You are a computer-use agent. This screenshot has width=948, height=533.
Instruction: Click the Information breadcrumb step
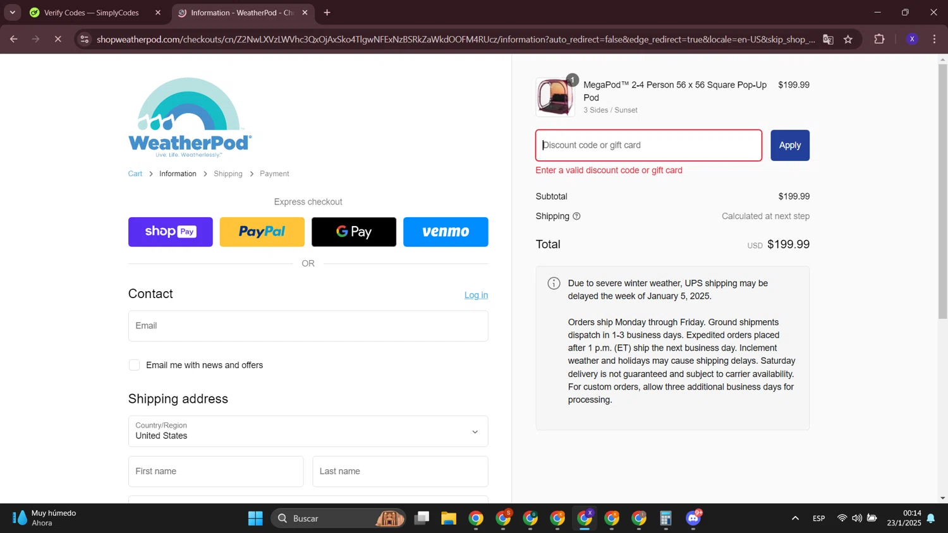[178, 174]
